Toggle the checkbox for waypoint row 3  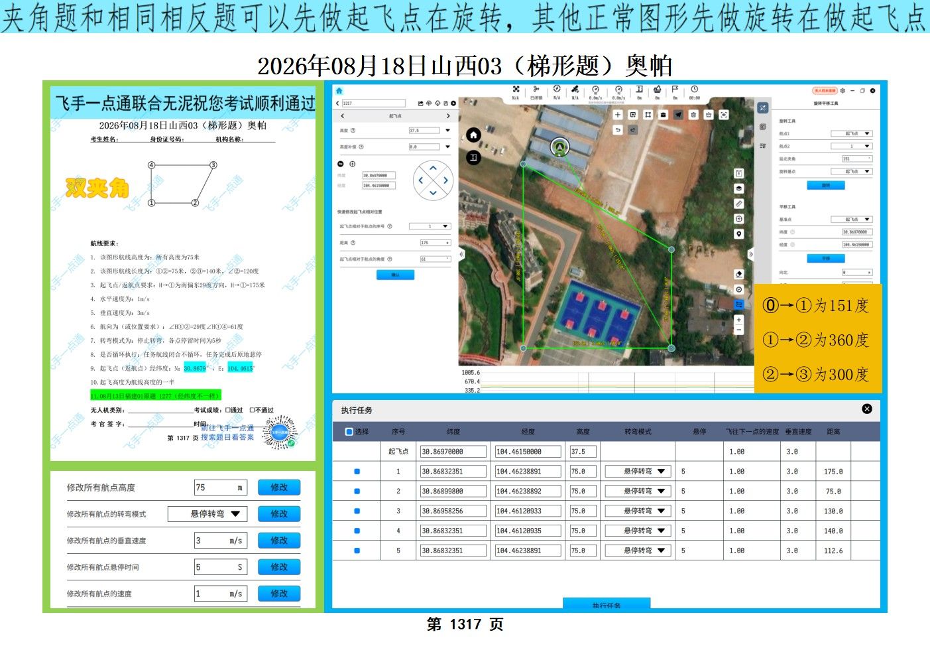357,511
